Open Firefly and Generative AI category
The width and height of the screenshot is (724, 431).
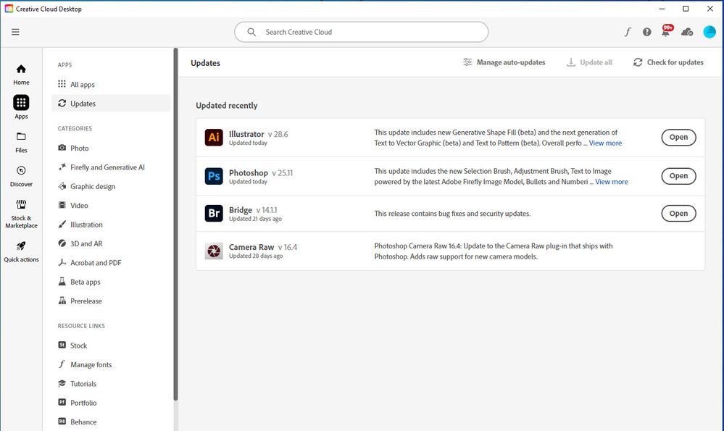(x=111, y=167)
